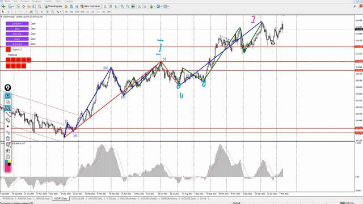
Task: Click the purple a-b-c-d-e wave button
Action: click(x=17, y=34)
